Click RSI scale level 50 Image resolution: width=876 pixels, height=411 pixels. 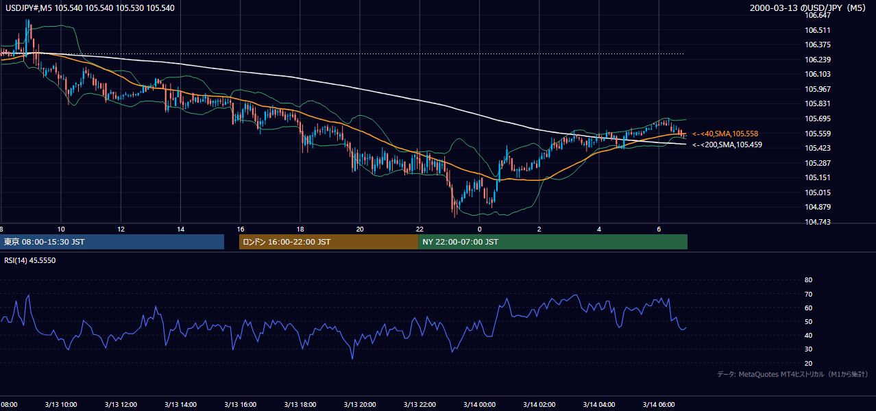coord(808,321)
